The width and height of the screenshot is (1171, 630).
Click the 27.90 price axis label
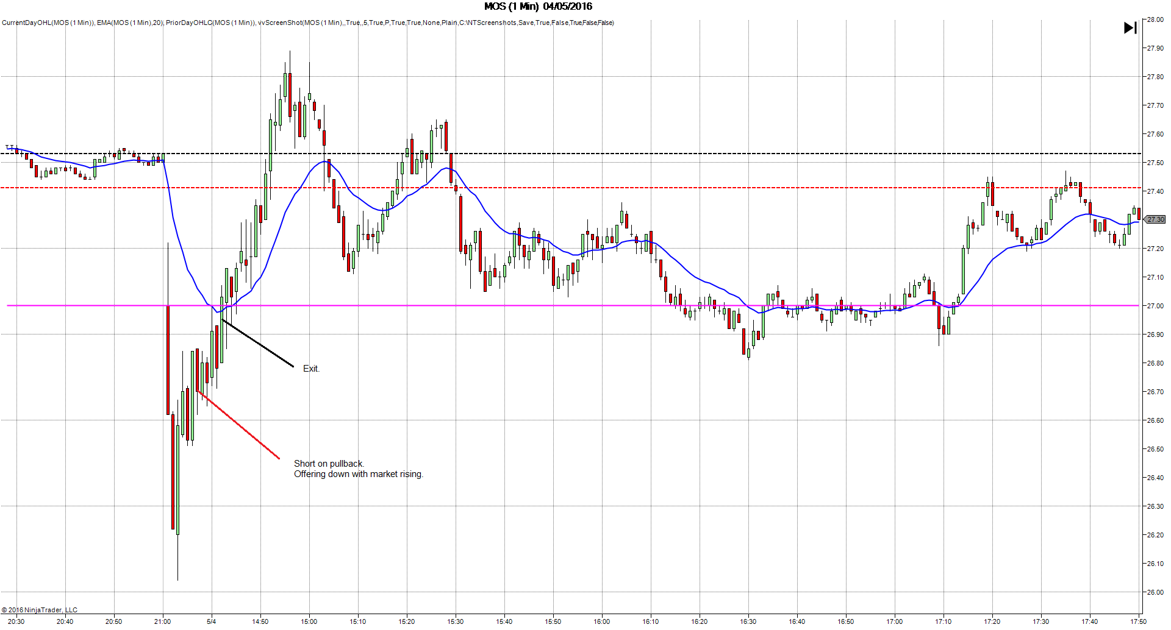click(1155, 48)
